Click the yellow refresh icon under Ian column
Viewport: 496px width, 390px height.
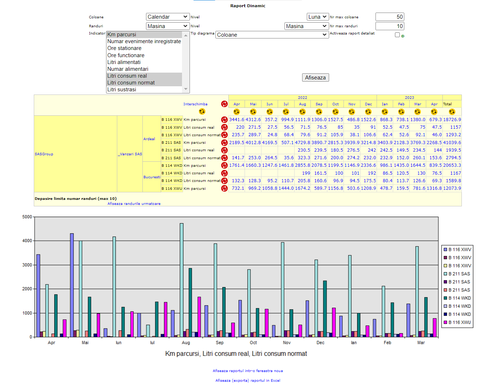tap(385, 112)
